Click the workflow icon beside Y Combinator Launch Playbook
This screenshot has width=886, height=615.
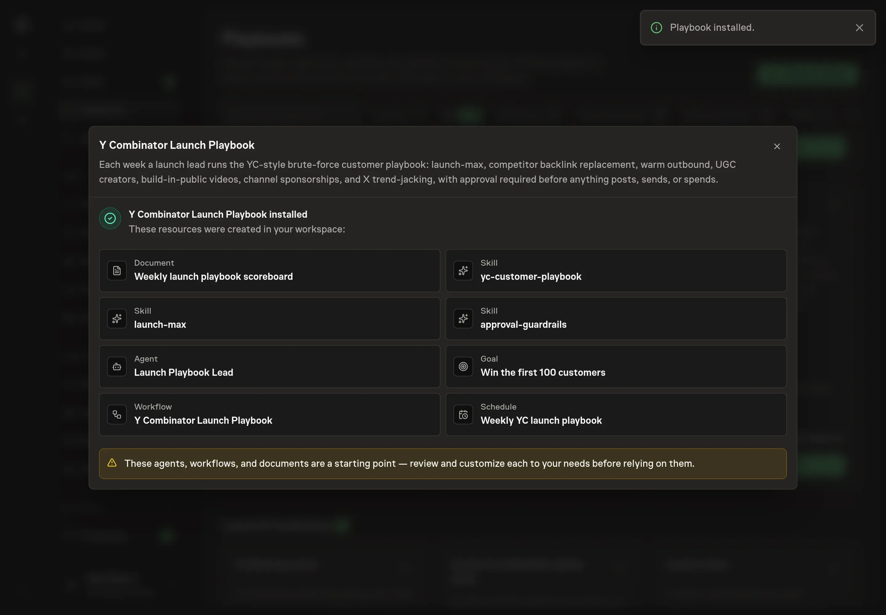117,415
